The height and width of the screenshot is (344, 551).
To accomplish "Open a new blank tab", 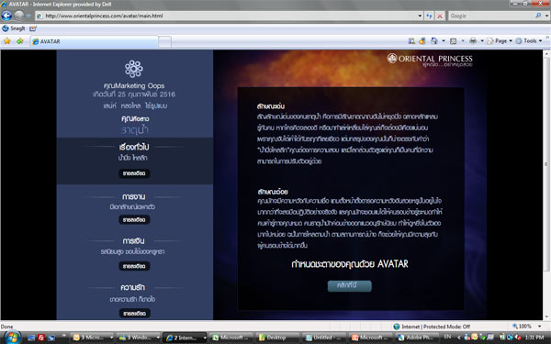I will pyautogui.click(x=164, y=42).
